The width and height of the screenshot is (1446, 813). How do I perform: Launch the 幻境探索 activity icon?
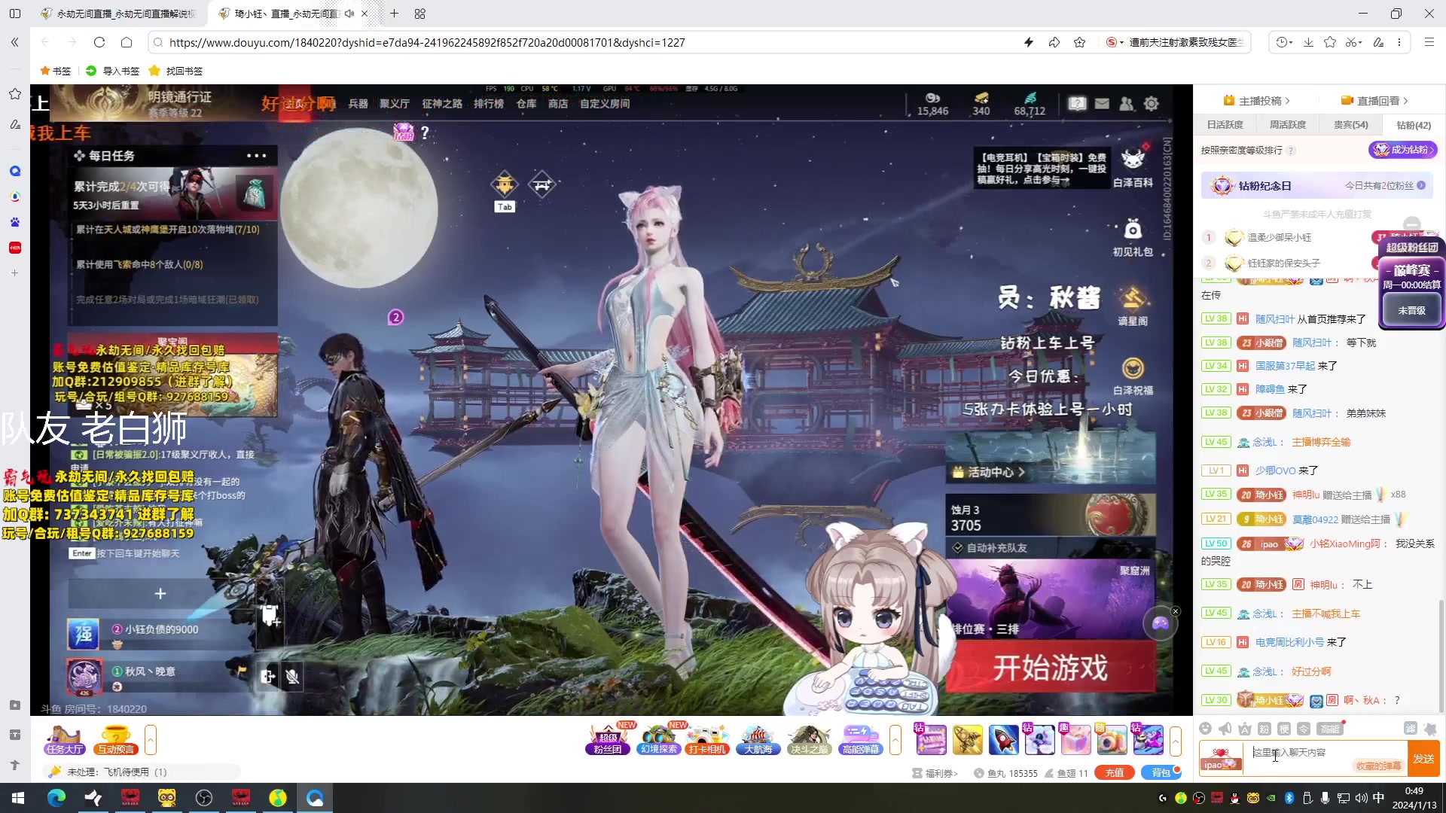(658, 739)
